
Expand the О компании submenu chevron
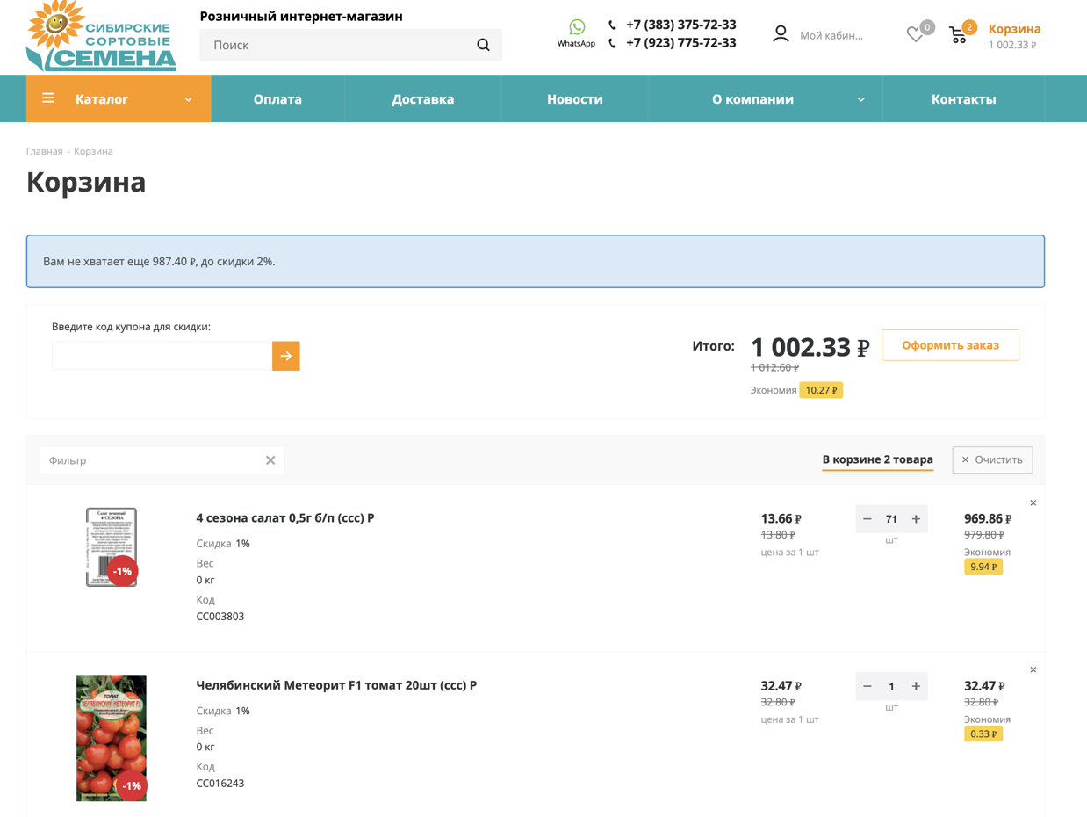click(860, 99)
